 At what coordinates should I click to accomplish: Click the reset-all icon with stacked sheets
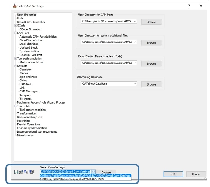coord(32,172)
